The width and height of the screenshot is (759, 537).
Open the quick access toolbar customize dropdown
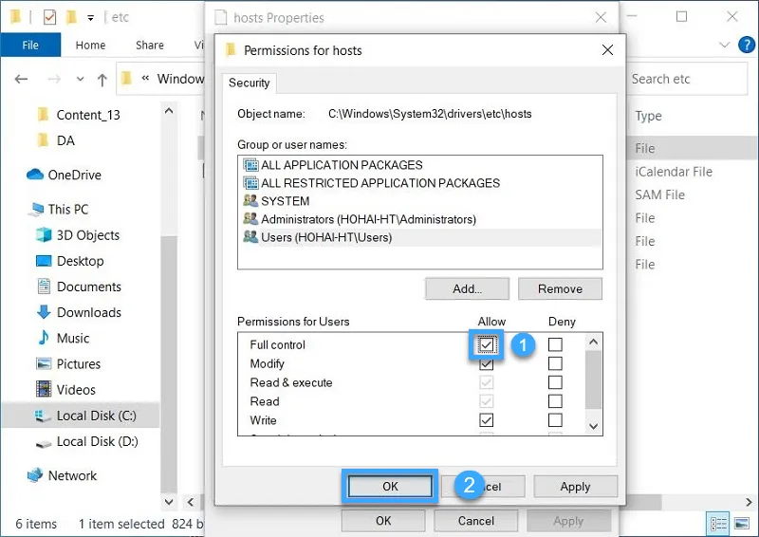point(90,18)
